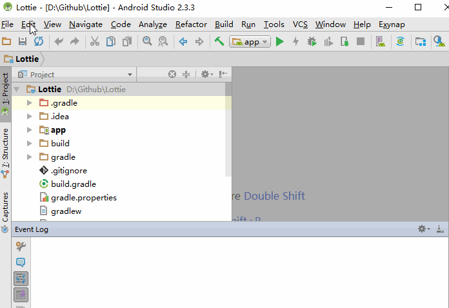
Task: Navigate Back with blue left arrow
Action: (x=183, y=42)
